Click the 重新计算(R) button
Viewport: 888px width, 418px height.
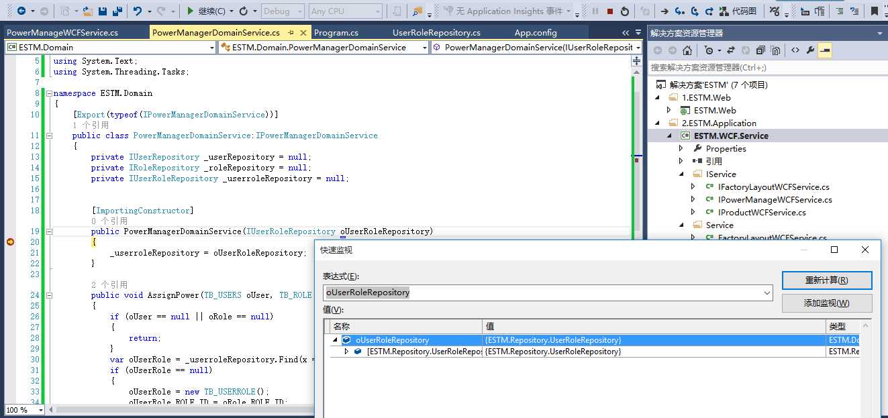point(826,280)
